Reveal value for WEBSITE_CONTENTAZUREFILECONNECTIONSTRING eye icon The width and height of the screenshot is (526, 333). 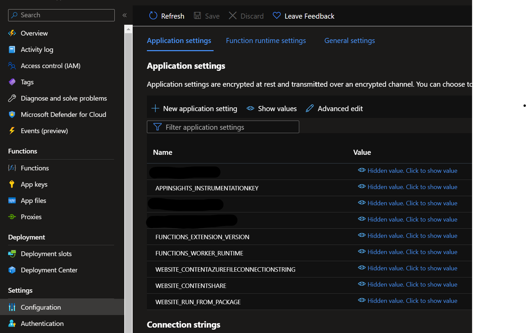coord(362,268)
